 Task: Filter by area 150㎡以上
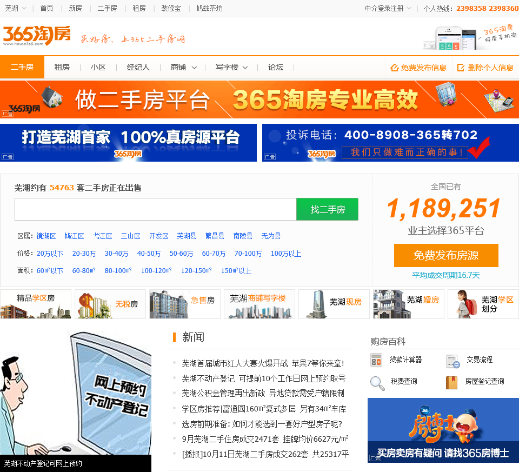pyautogui.click(x=236, y=271)
